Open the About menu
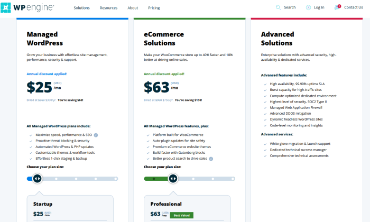The image size is (370, 222). 133,8
